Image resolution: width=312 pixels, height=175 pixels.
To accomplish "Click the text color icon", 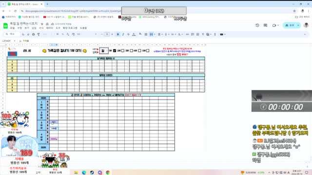I will click(x=134, y=35).
